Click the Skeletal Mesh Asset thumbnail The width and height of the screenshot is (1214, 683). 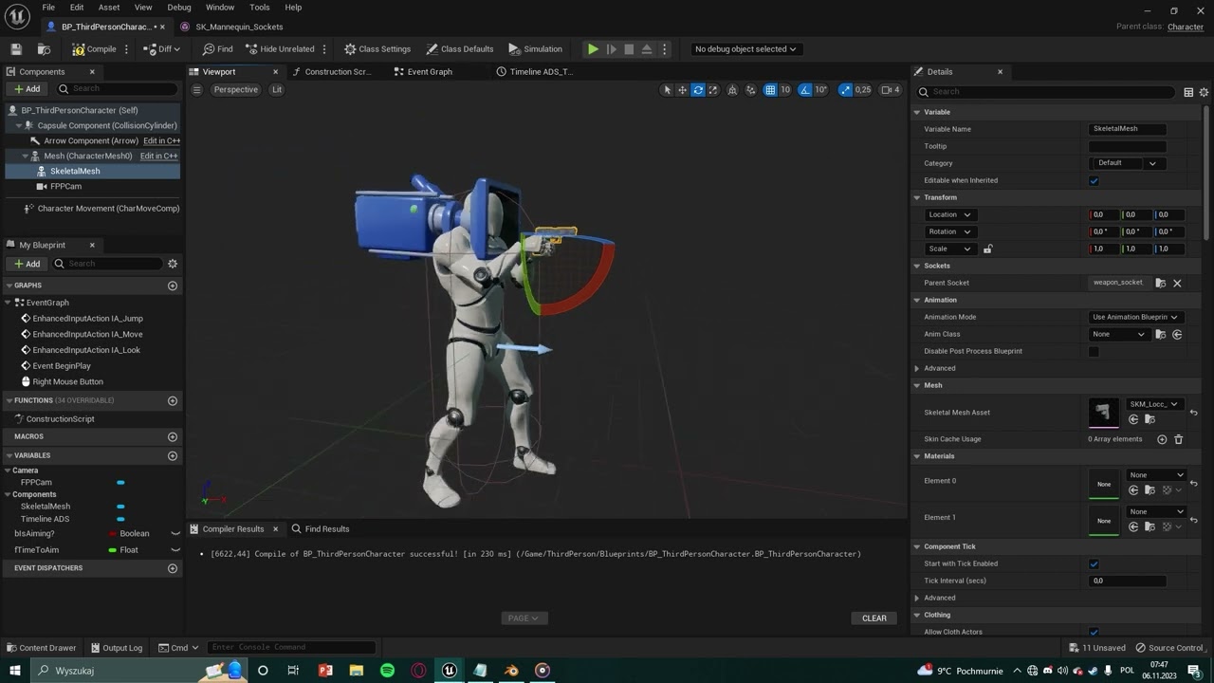click(1104, 413)
